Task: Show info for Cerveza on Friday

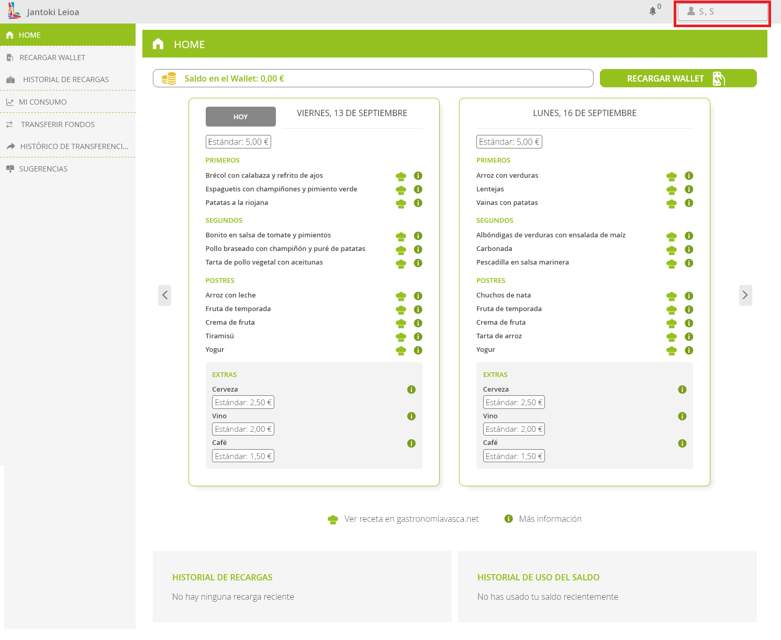Action: point(411,390)
